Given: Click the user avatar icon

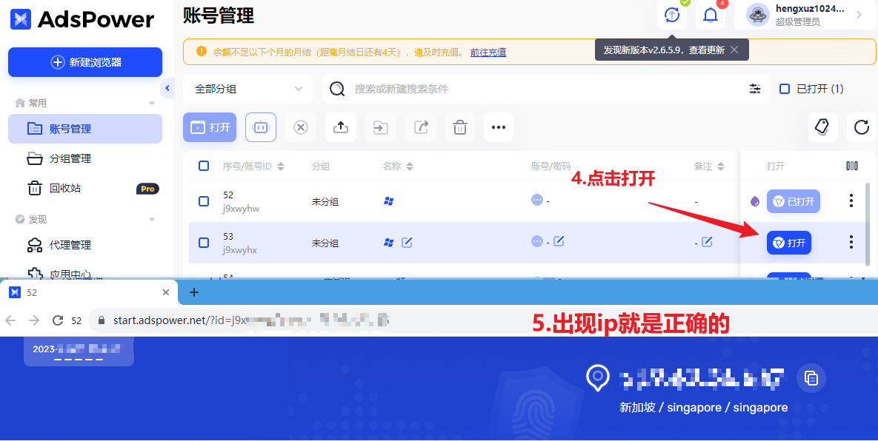Looking at the screenshot, I should pyautogui.click(x=758, y=15).
